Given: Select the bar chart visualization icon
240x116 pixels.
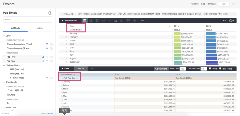Looking at the screenshot, I should click(97, 21).
